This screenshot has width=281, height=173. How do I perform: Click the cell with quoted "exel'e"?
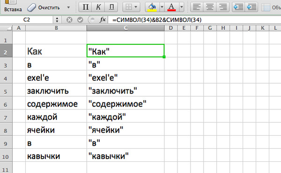coord(126,77)
